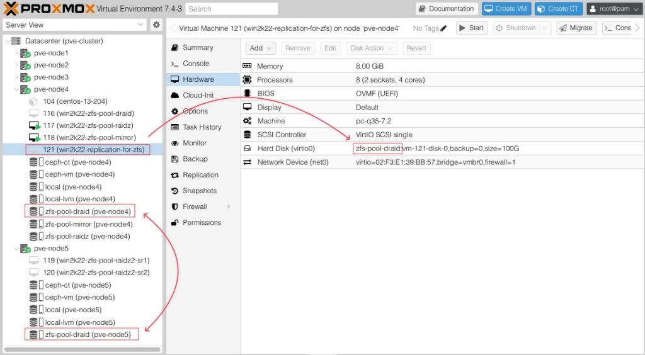This screenshot has width=645, height=355.
Task: Click the Revert button
Action: [416, 48]
